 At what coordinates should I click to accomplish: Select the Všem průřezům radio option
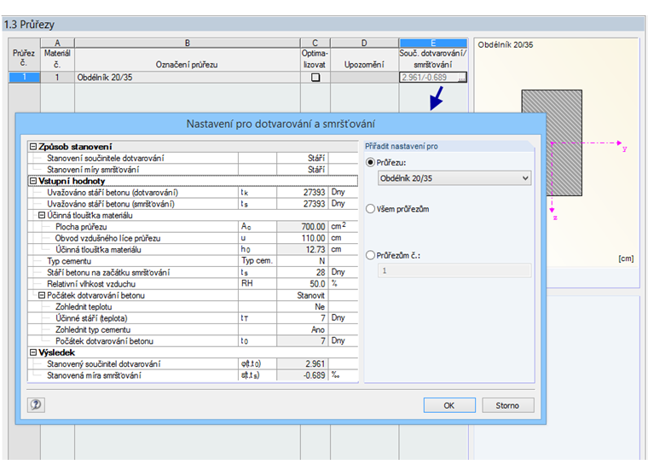coord(370,209)
